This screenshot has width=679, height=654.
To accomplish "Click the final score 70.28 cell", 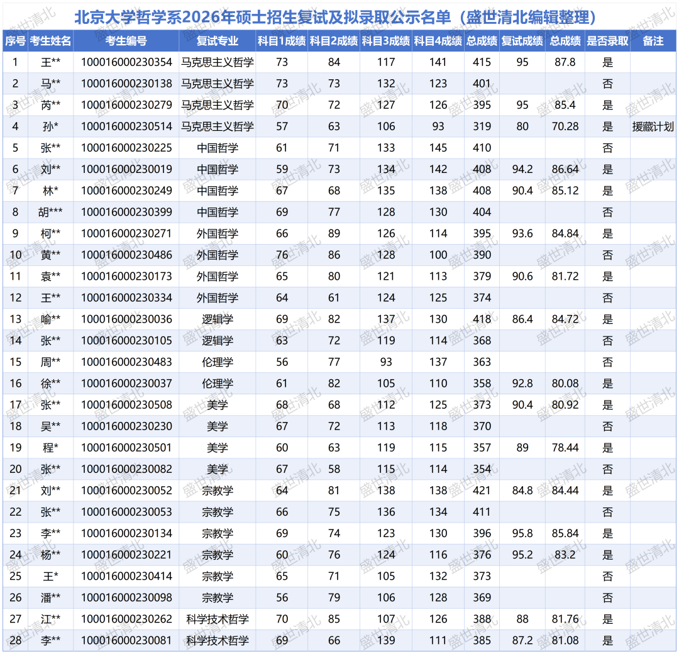I will (x=565, y=126).
